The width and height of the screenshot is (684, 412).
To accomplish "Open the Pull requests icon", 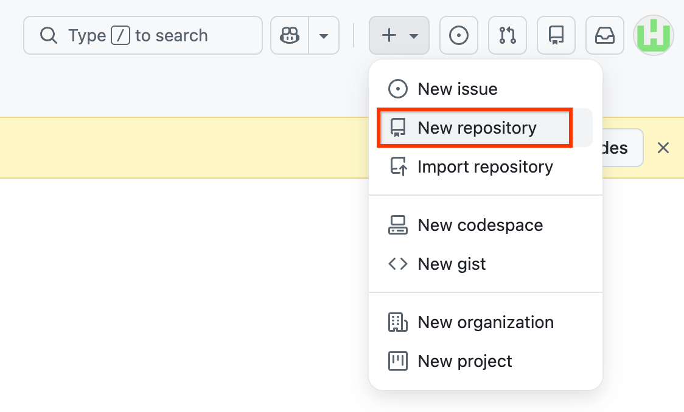I will click(x=508, y=35).
